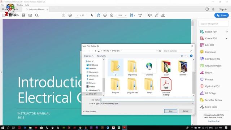Activate the Hand pan tool
This screenshot has height=130, width=231.
pyautogui.click(x=99, y=15)
